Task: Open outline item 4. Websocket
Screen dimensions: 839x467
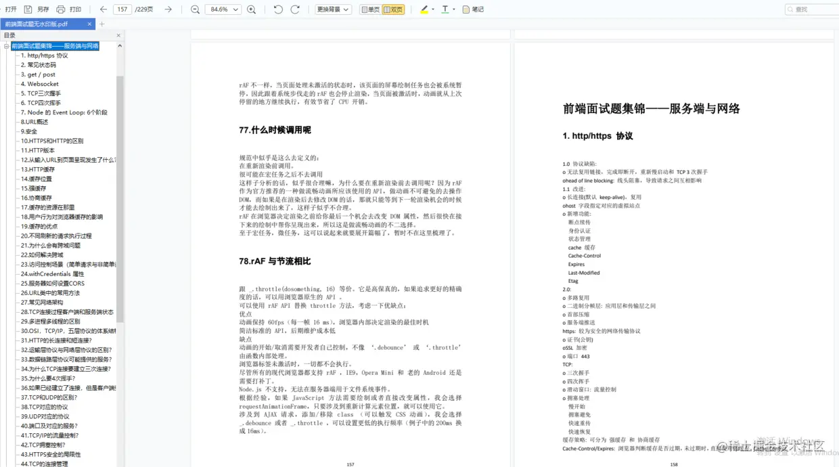Action: 39,84
